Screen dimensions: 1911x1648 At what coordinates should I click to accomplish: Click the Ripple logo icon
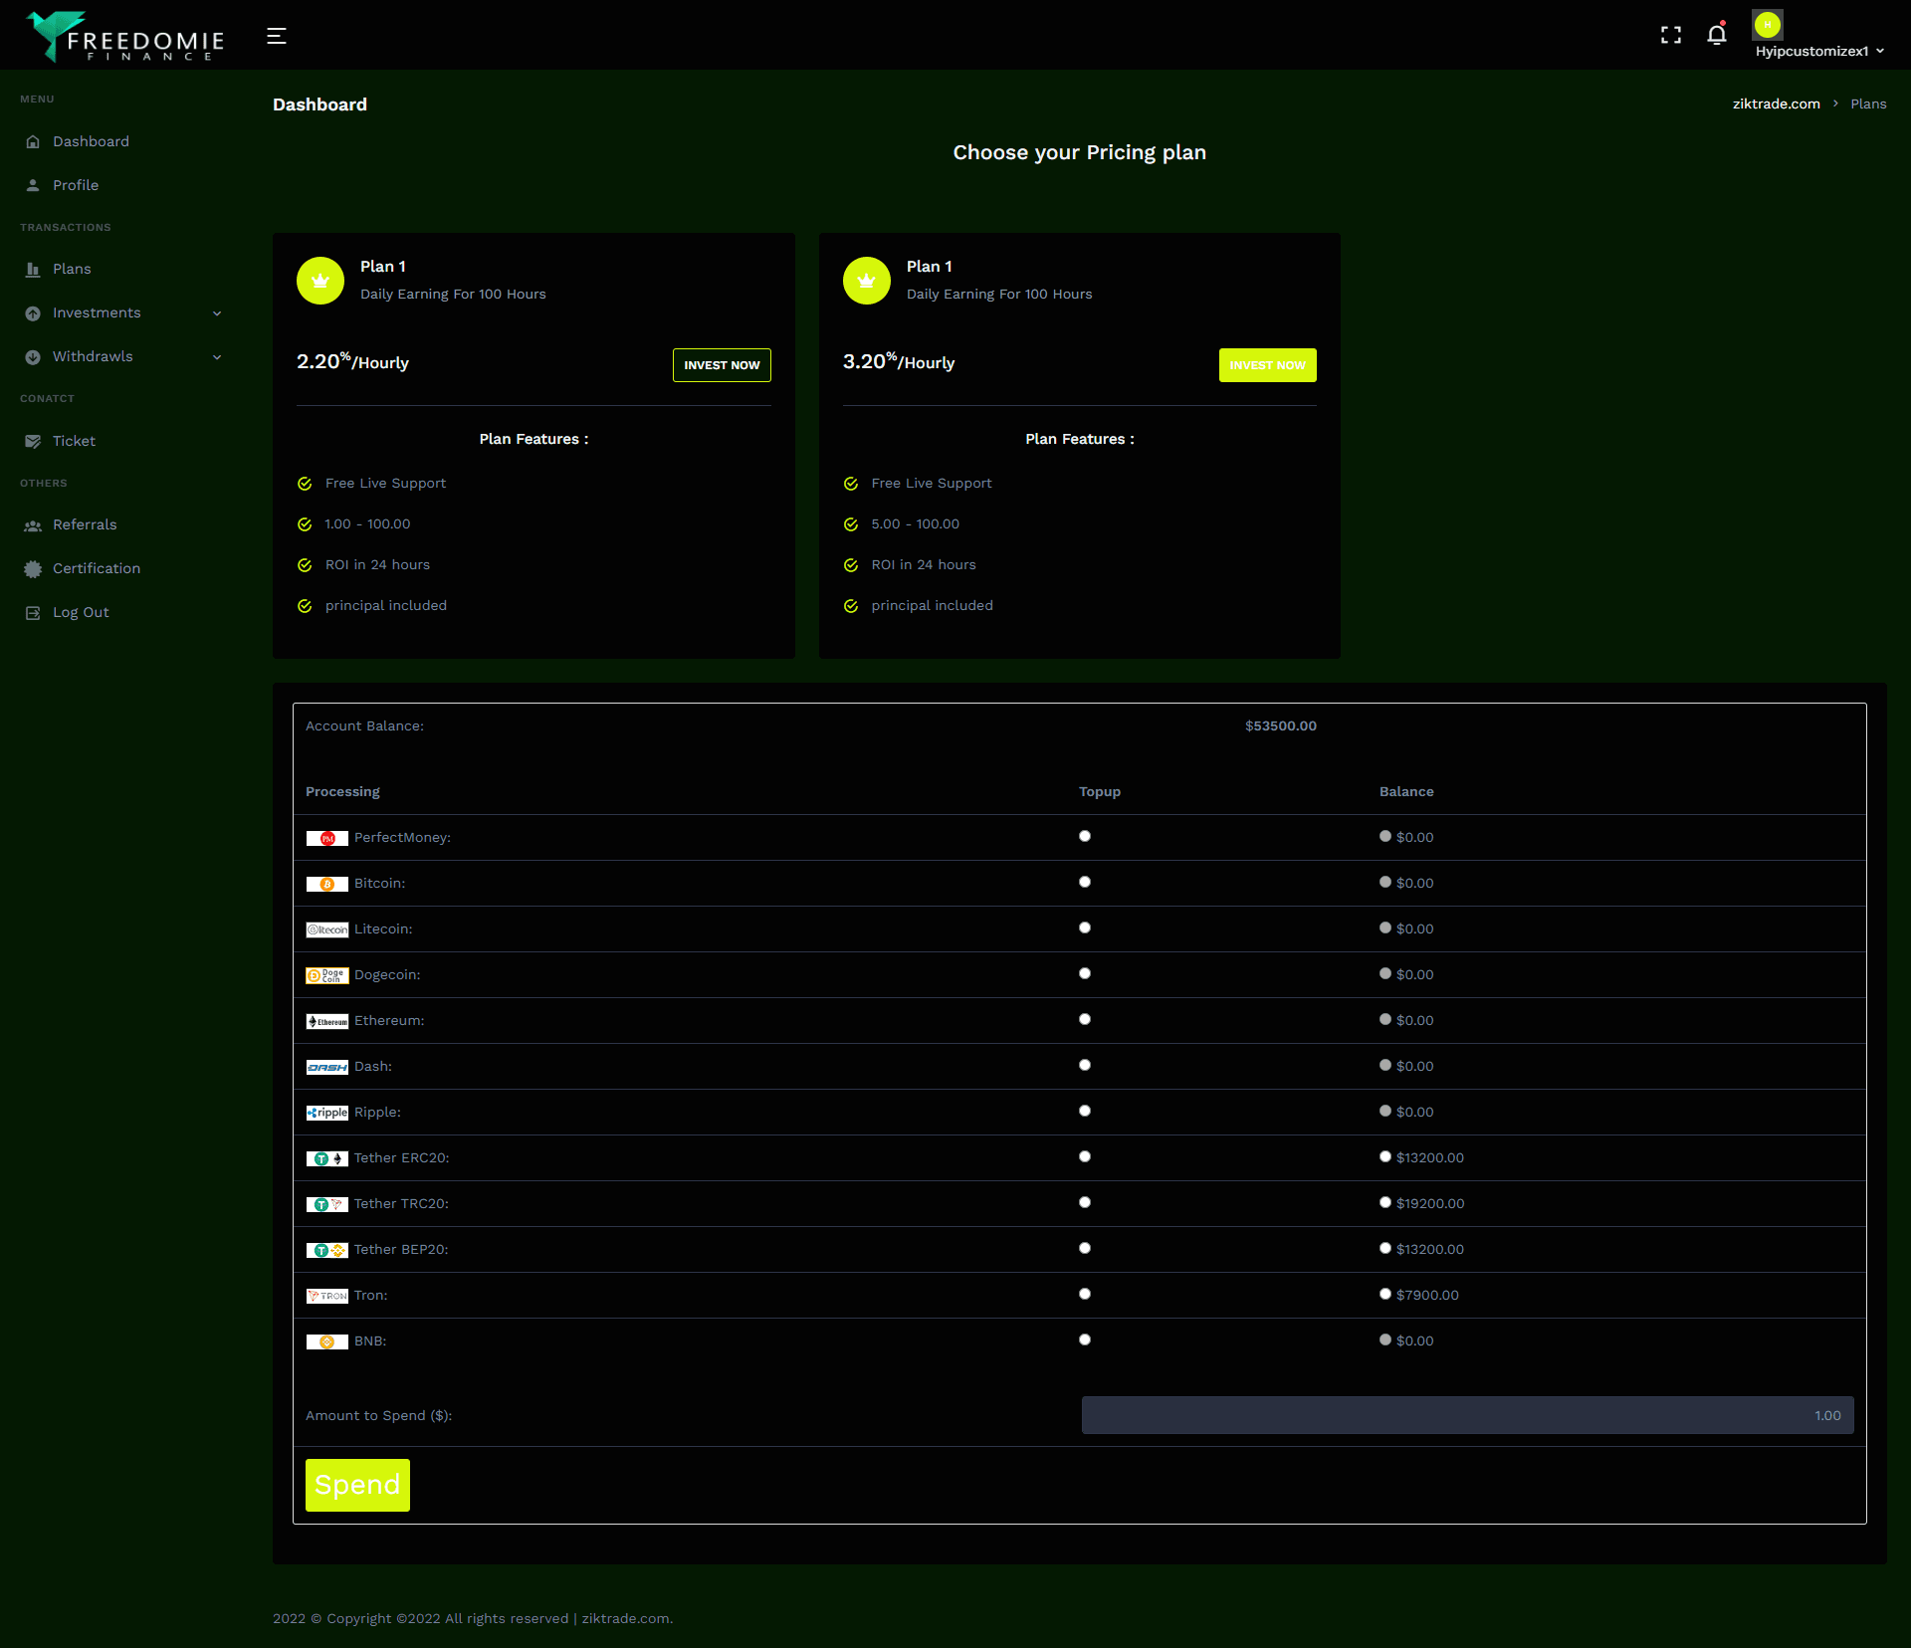coord(327,1113)
